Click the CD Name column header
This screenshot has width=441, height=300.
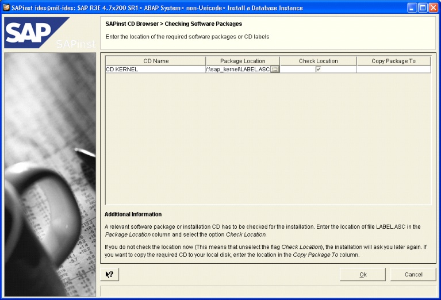[x=155, y=61]
